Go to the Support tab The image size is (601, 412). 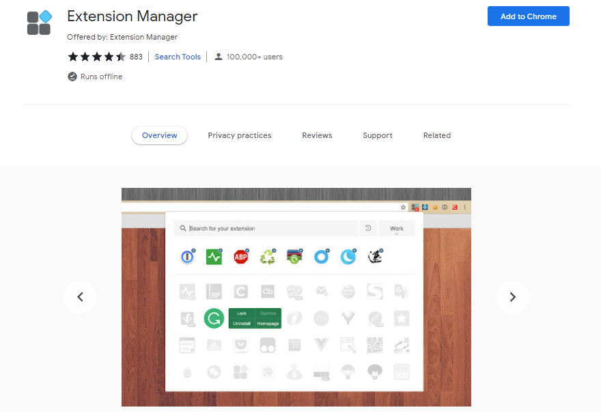(377, 135)
